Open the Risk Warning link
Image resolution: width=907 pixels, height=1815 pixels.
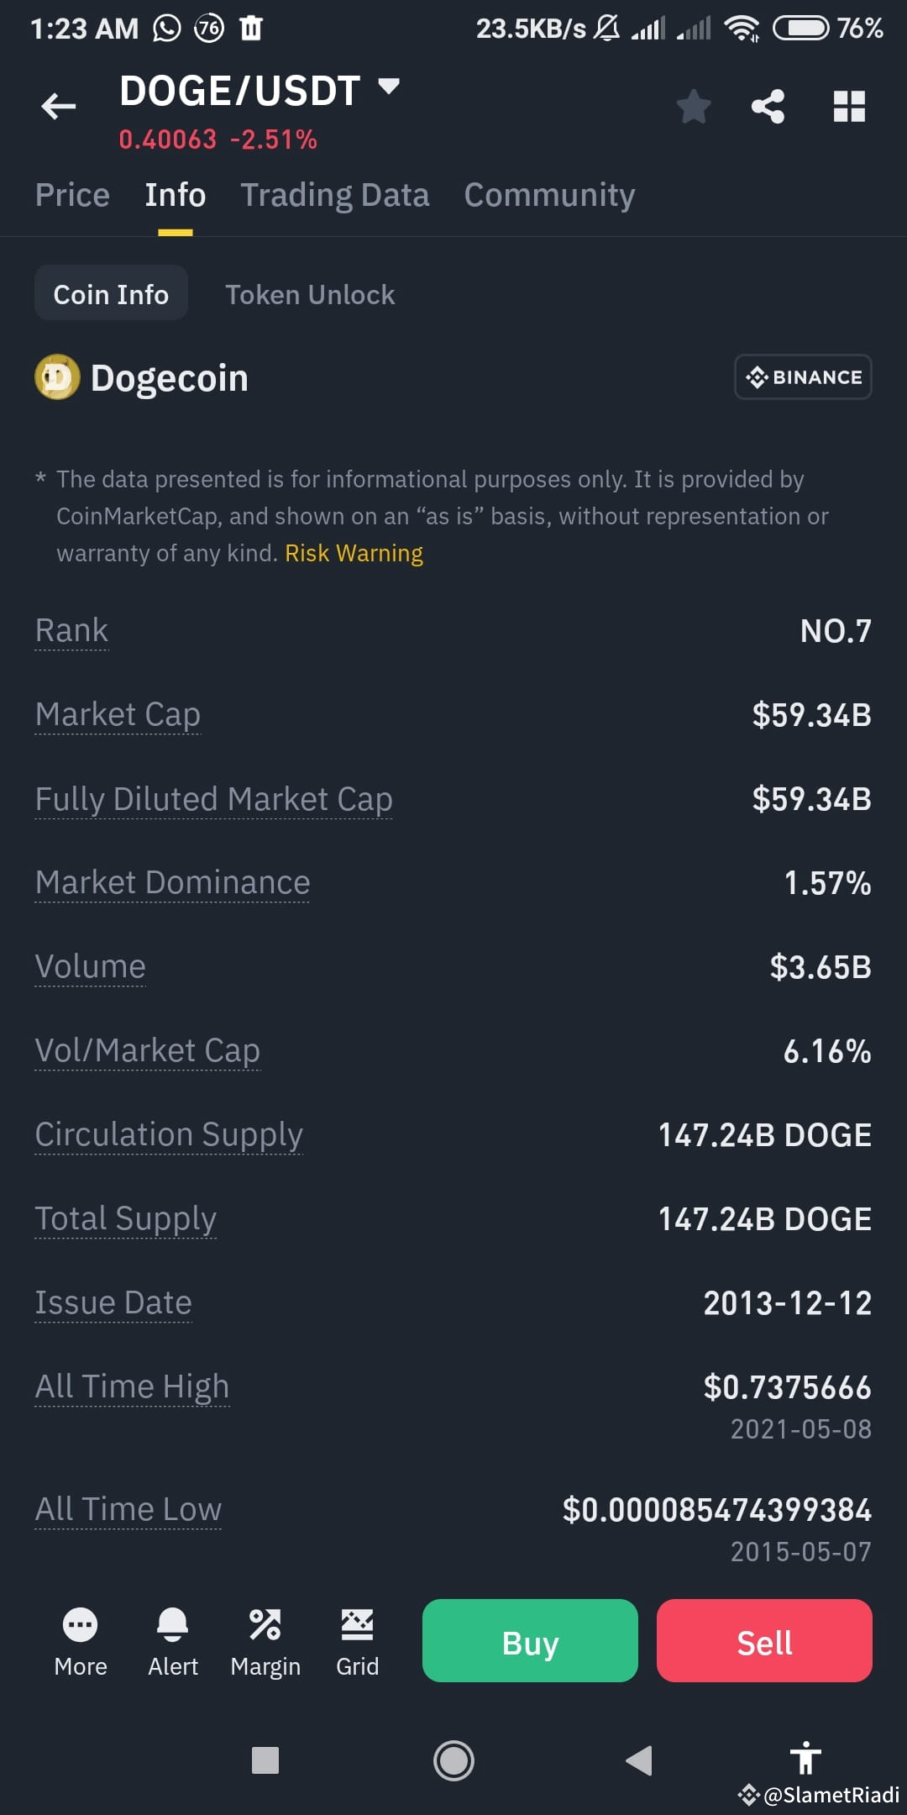pyautogui.click(x=353, y=553)
